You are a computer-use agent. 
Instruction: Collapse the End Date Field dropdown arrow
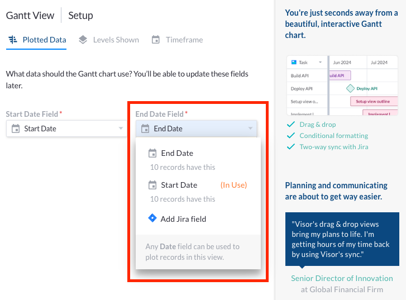[x=251, y=129]
